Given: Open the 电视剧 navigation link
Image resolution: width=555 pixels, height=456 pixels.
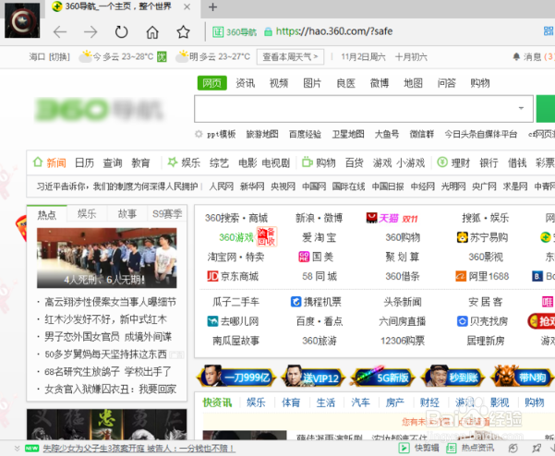Looking at the screenshot, I should pyautogui.click(x=276, y=162).
